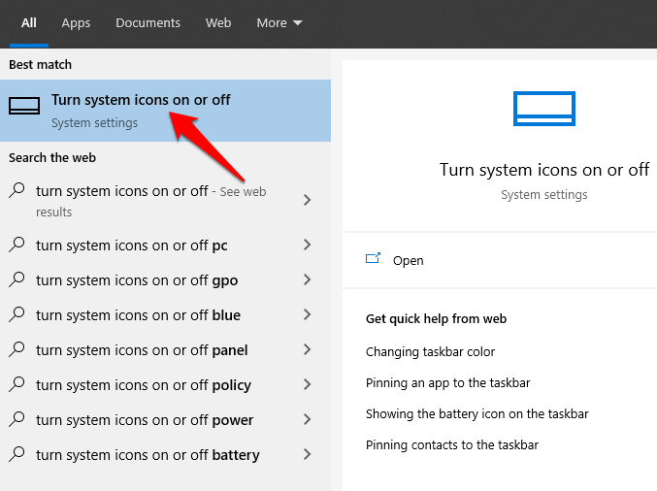Open 'Changing taskbar color' help link
The image size is (657, 491).
point(430,352)
